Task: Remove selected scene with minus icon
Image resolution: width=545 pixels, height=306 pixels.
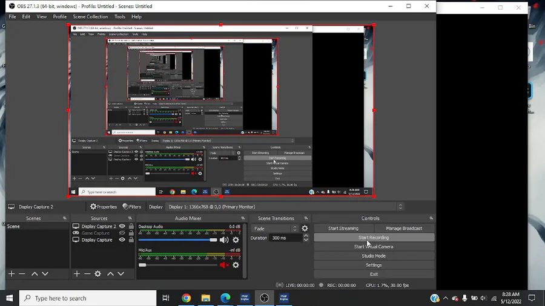Action: [x=22, y=274]
